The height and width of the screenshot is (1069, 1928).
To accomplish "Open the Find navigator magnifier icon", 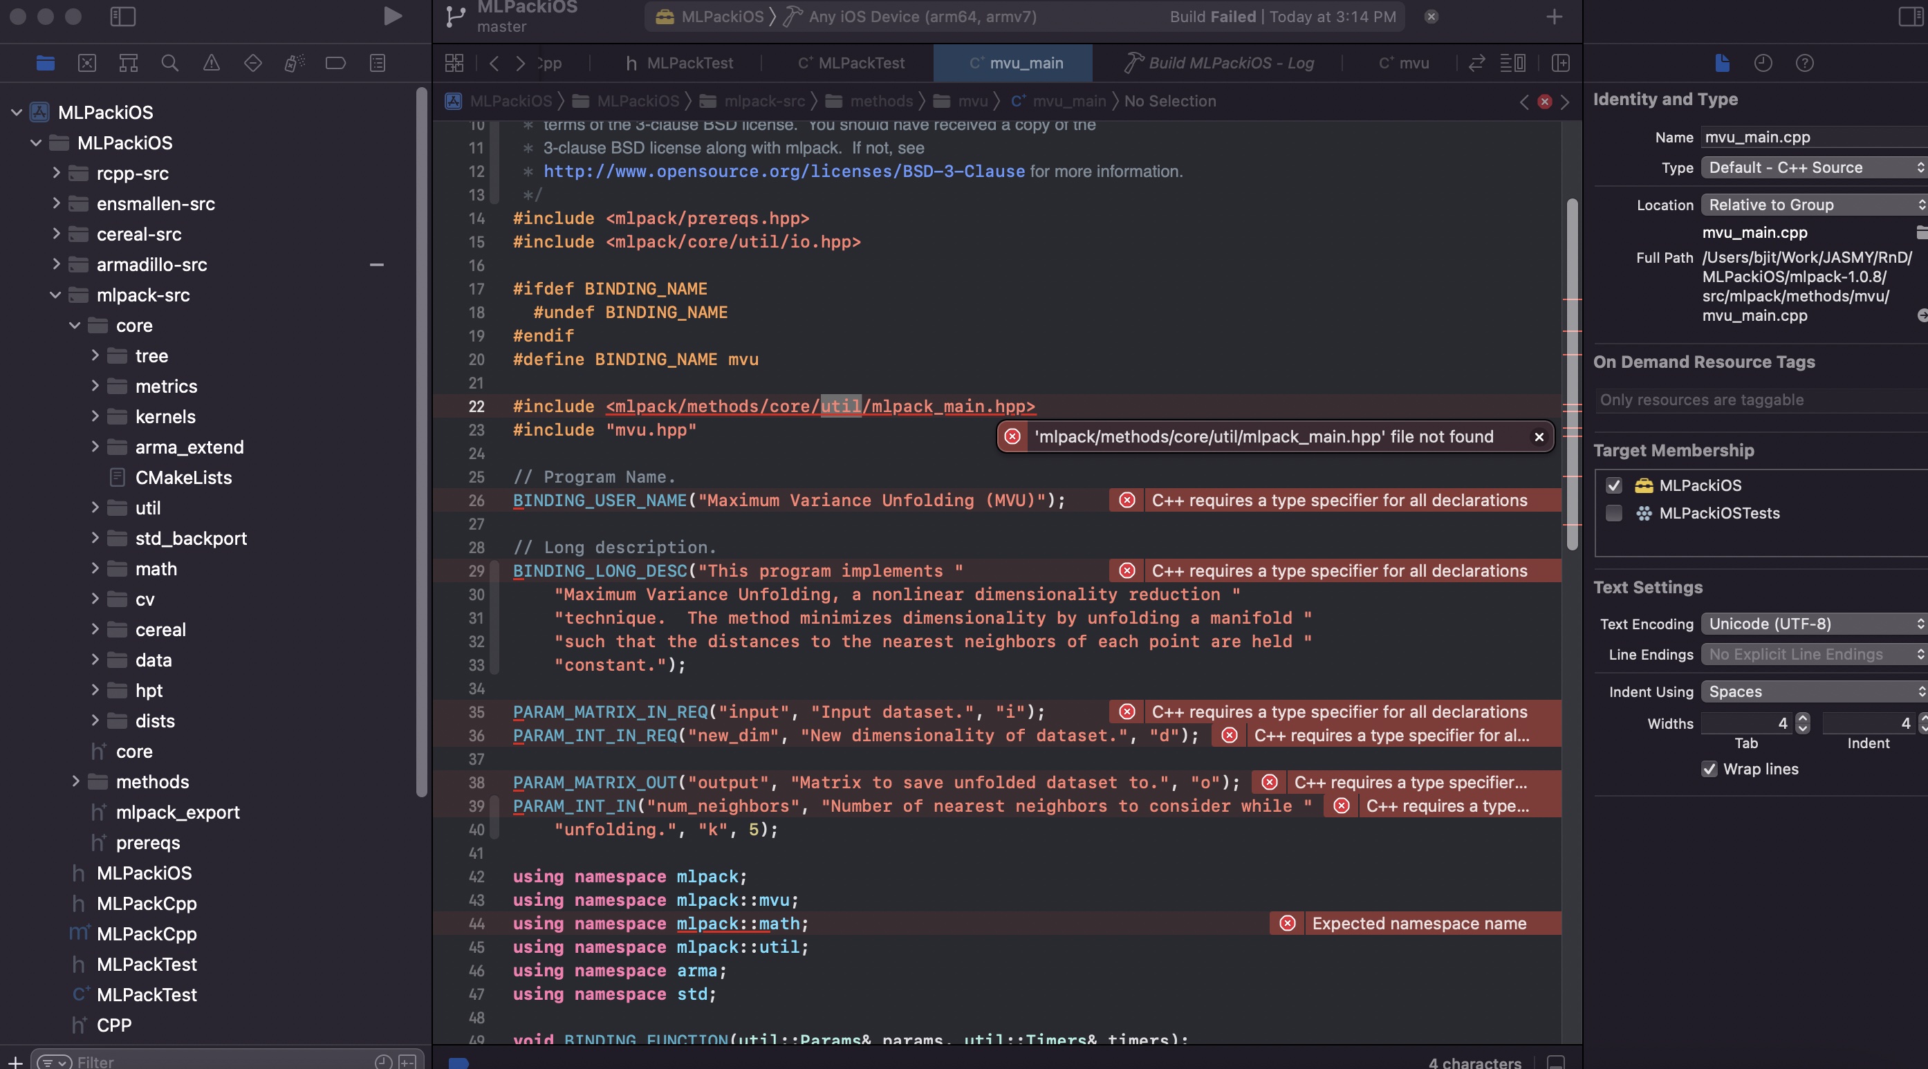I will (x=170, y=63).
